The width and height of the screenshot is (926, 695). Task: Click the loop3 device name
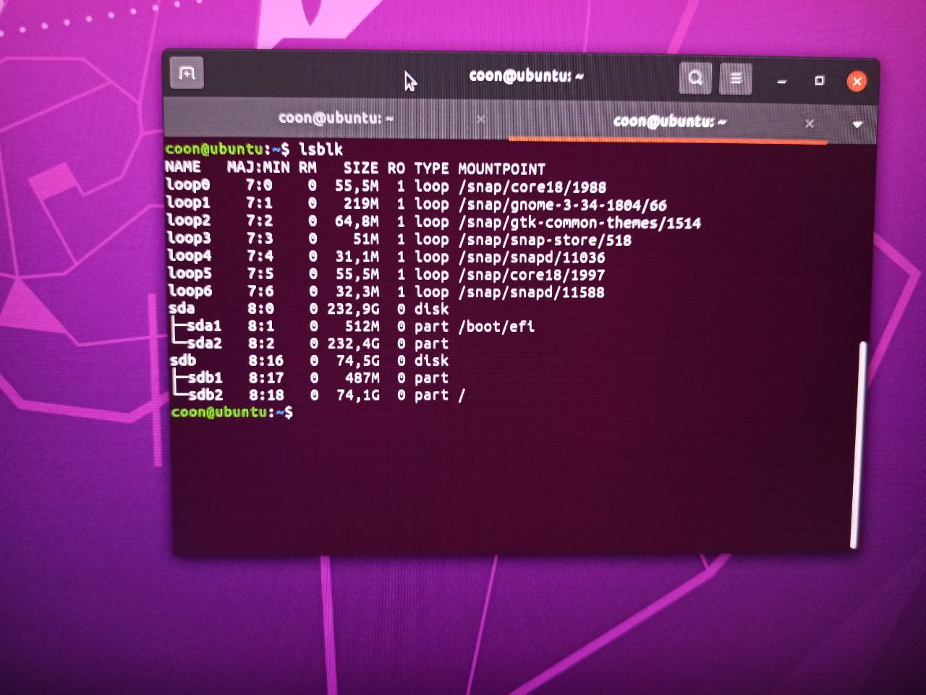[190, 237]
